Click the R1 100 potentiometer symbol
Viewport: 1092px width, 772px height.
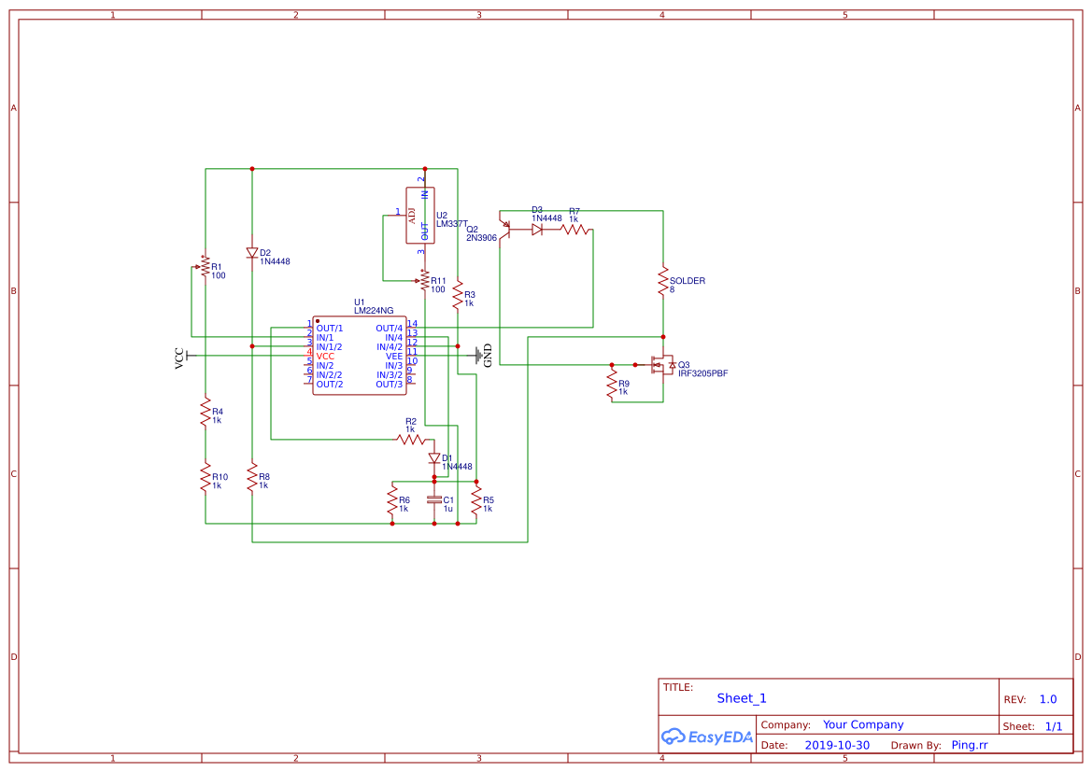[x=204, y=267]
